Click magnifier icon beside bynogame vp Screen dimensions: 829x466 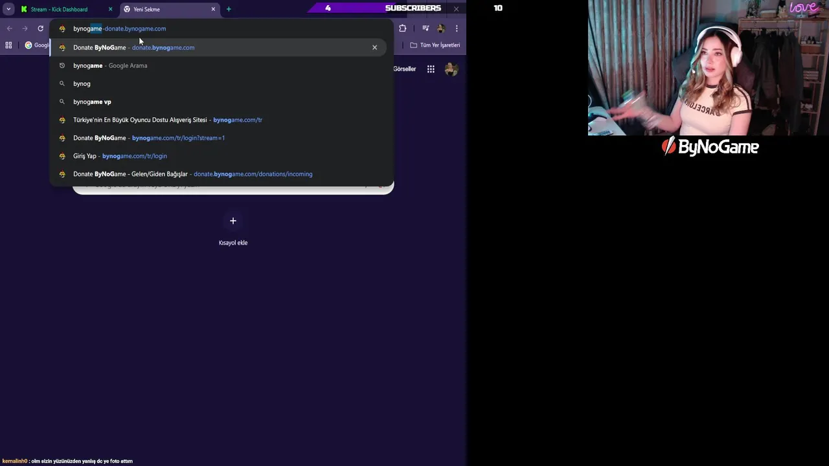click(62, 102)
